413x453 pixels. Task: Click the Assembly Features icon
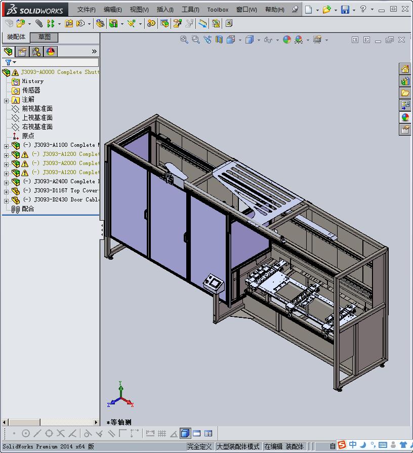click(113, 23)
